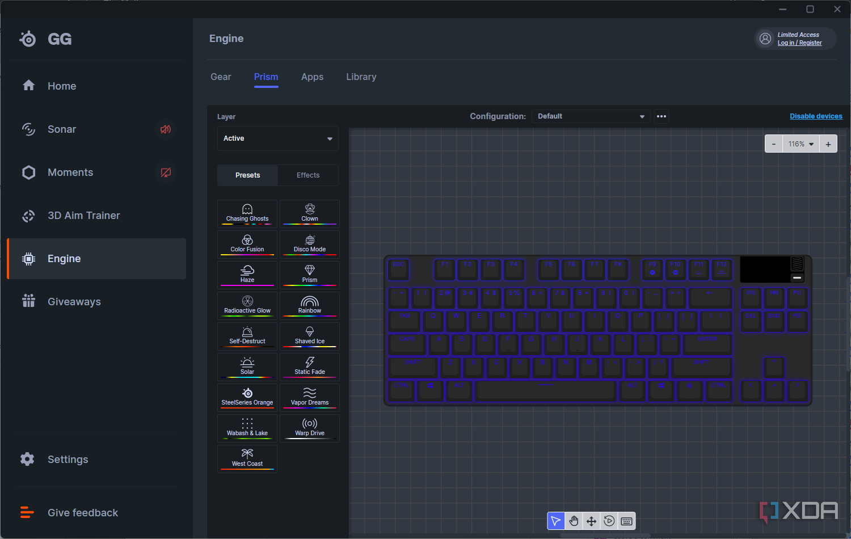
Task: Click the replay preview tool icon
Action: click(x=609, y=521)
